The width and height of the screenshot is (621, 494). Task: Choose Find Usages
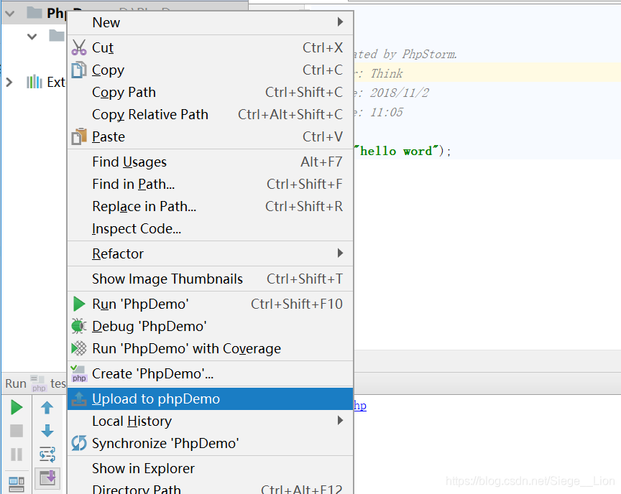[211, 162]
